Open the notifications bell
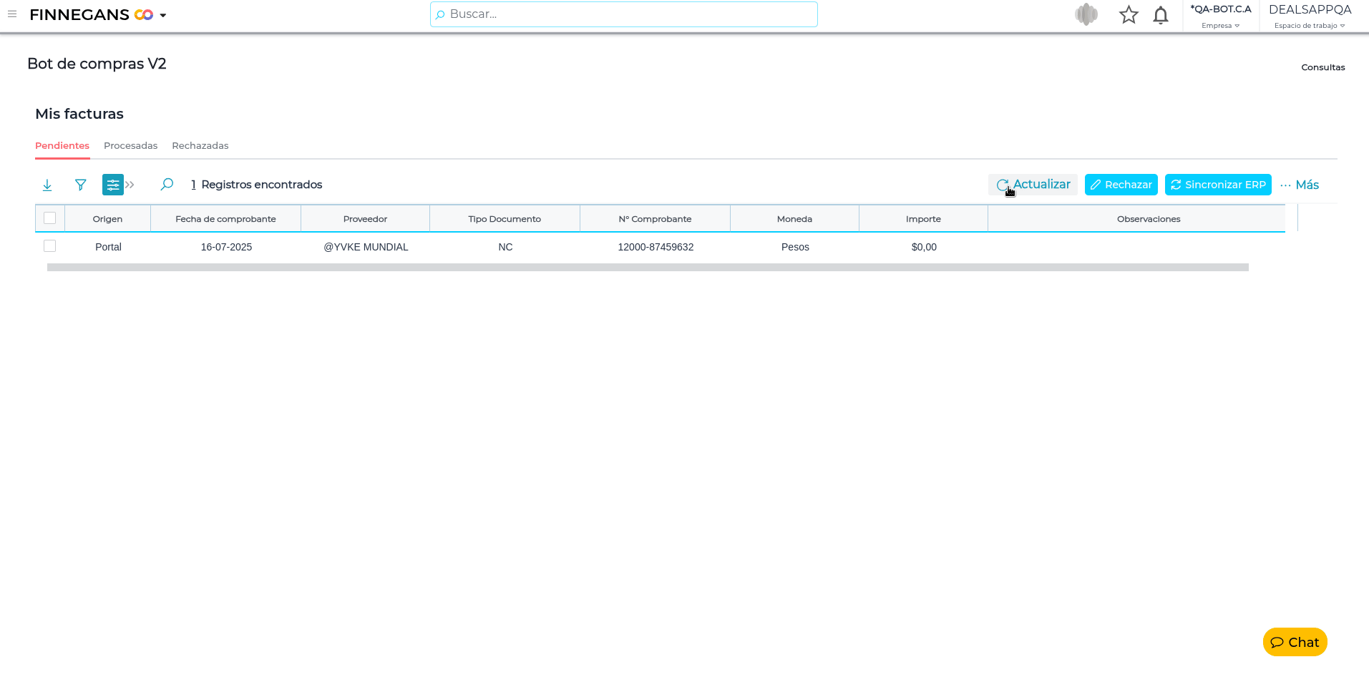1369x677 pixels. (x=1160, y=15)
